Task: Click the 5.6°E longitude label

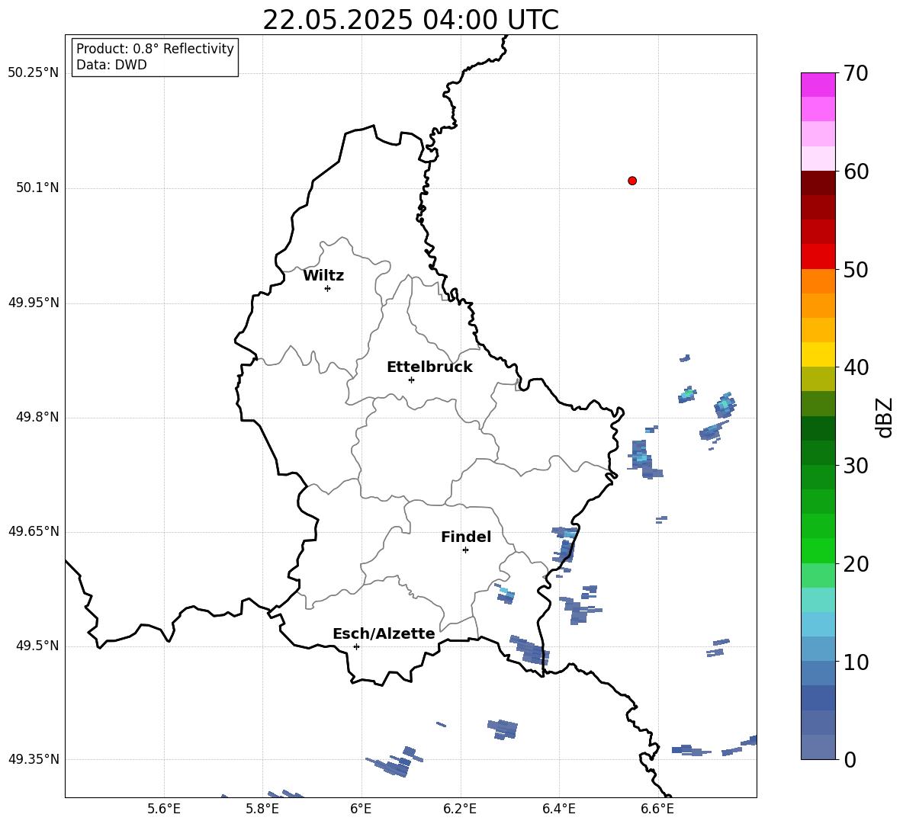Action: coord(164,809)
